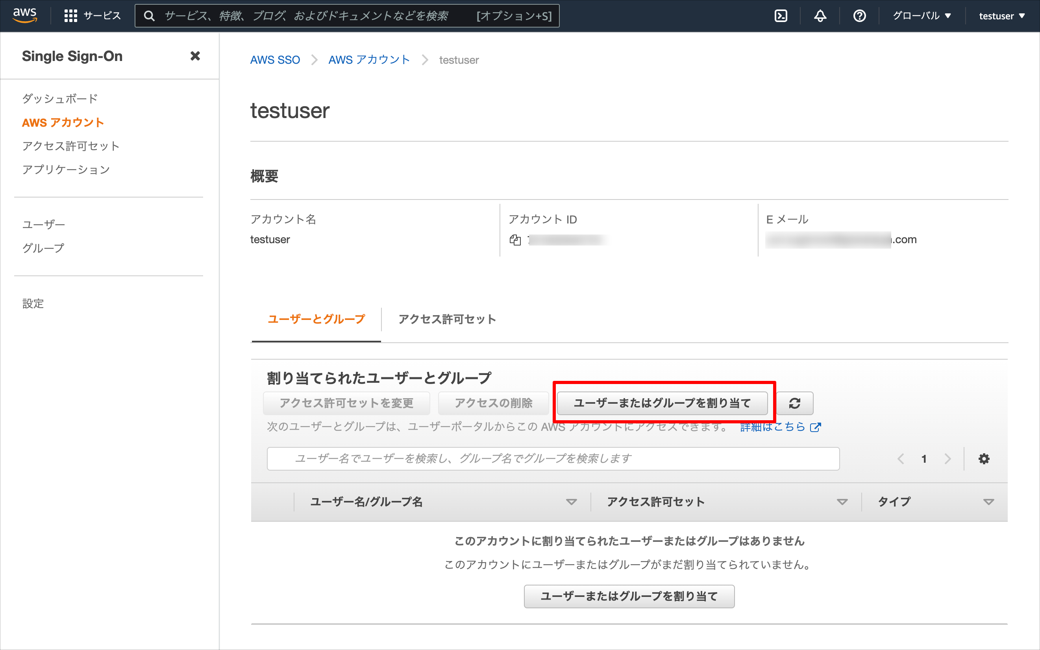The height and width of the screenshot is (650, 1040).
Task: Switch to the アクセス許可セット tab
Action: point(447,319)
